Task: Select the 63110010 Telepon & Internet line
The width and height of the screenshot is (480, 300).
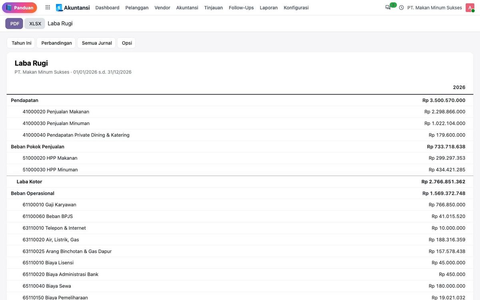Action: tap(240, 228)
